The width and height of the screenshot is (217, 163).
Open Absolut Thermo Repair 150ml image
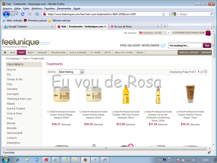click(190, 94)
